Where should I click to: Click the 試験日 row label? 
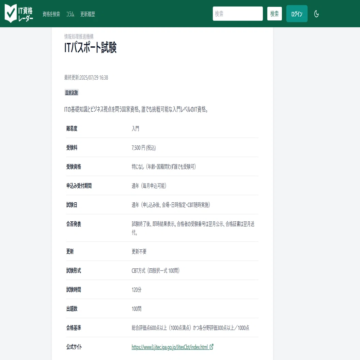(72, 205)
